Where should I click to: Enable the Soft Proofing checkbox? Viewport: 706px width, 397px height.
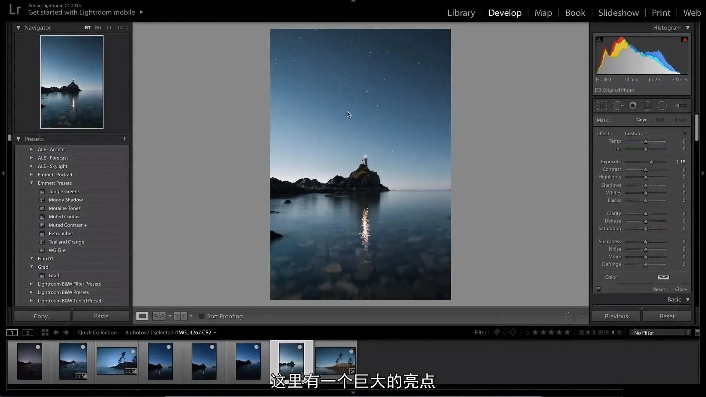(202, 316)
